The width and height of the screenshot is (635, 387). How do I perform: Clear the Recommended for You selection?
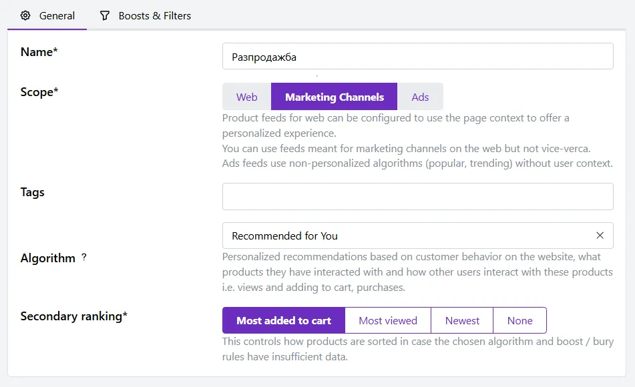click(x=600, y=236)
